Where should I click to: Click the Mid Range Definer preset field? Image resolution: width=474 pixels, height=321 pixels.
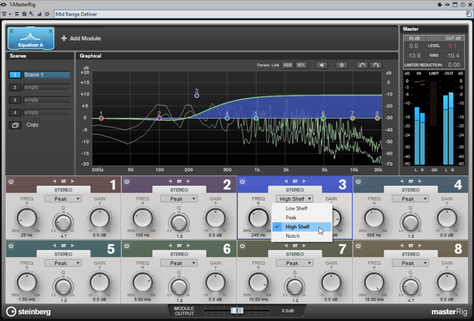click(x=260, y=14)
